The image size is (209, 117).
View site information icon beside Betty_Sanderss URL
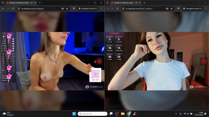click(123, 9)
